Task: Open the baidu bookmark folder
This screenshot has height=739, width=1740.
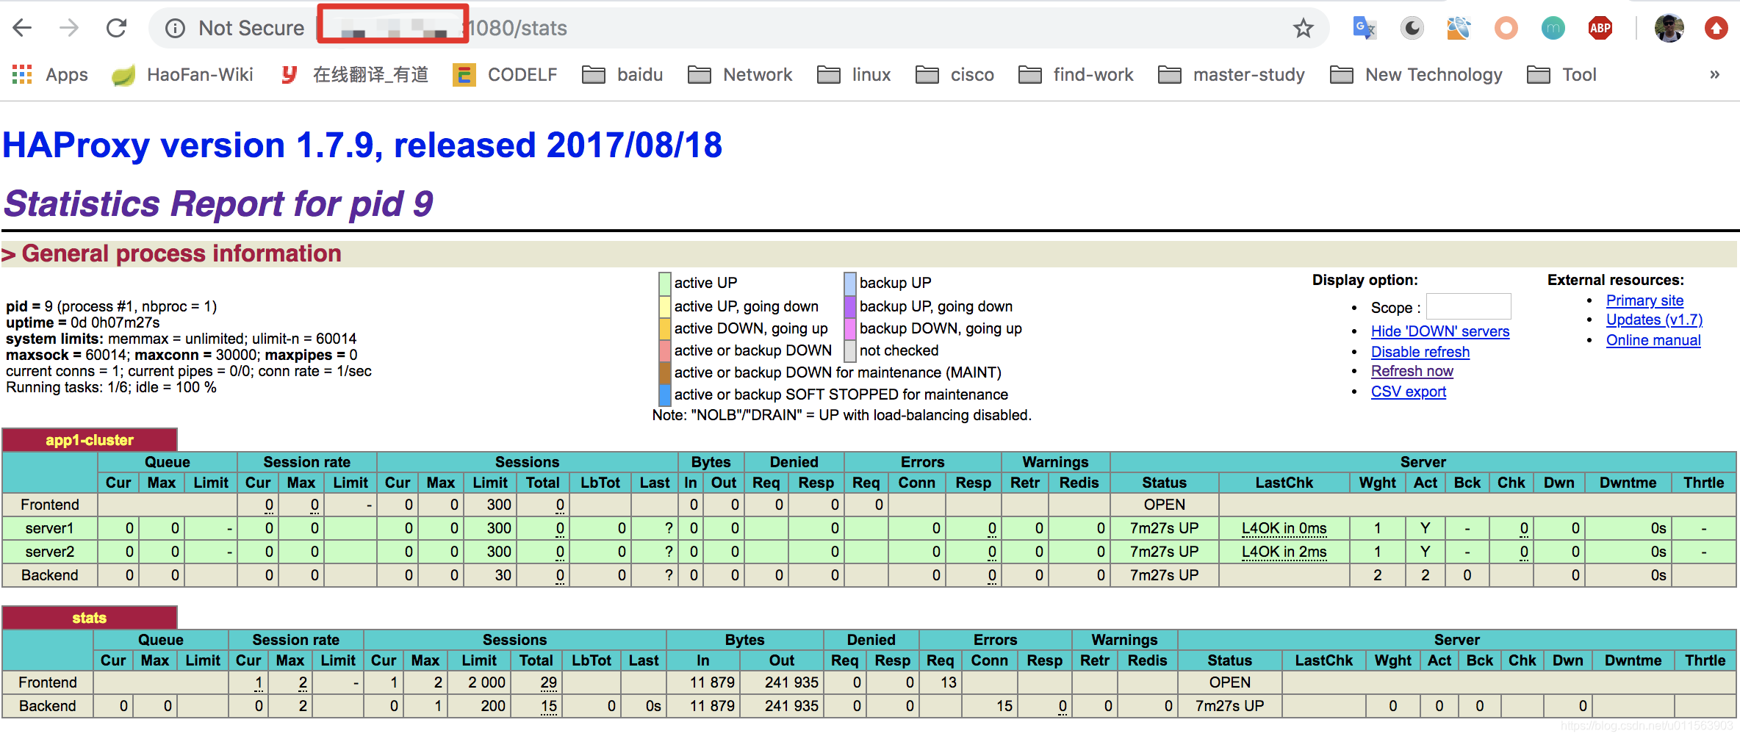Action: [x=622, y=74]
